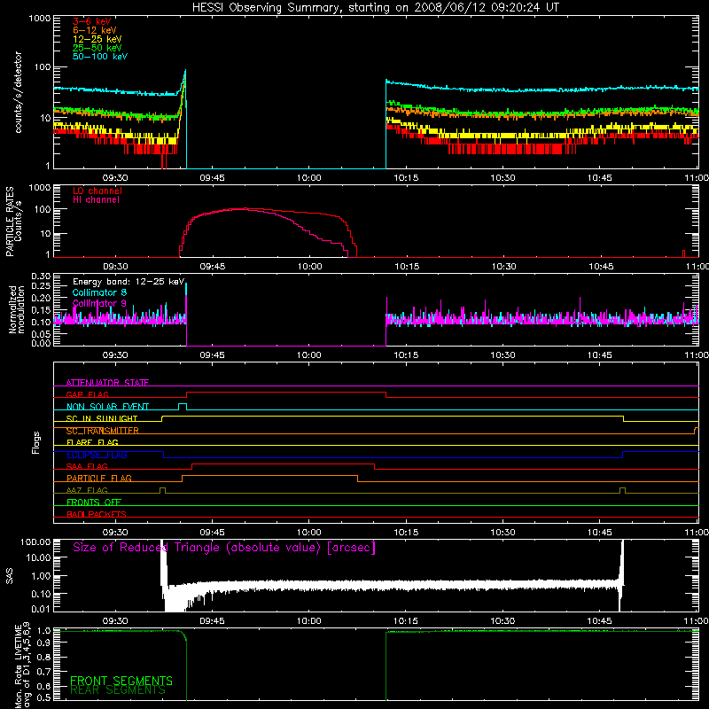
Task: Click the "Normalized modulation" axis label
Action: [x=17, y=309]
